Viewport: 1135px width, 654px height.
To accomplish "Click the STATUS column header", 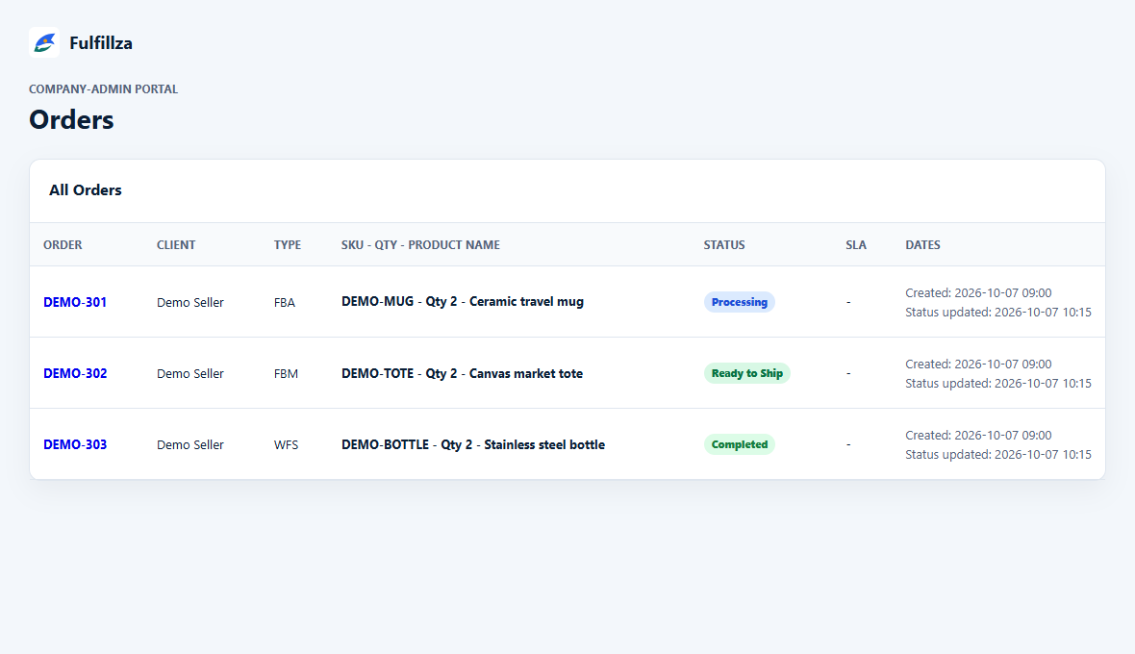I will click(724, 245).
